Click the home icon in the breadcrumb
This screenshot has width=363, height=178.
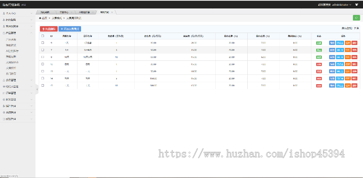coord(40,18)
